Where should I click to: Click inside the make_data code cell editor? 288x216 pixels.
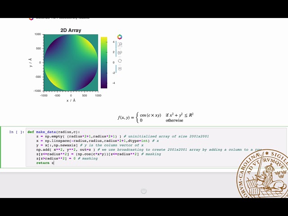point(156,147)
